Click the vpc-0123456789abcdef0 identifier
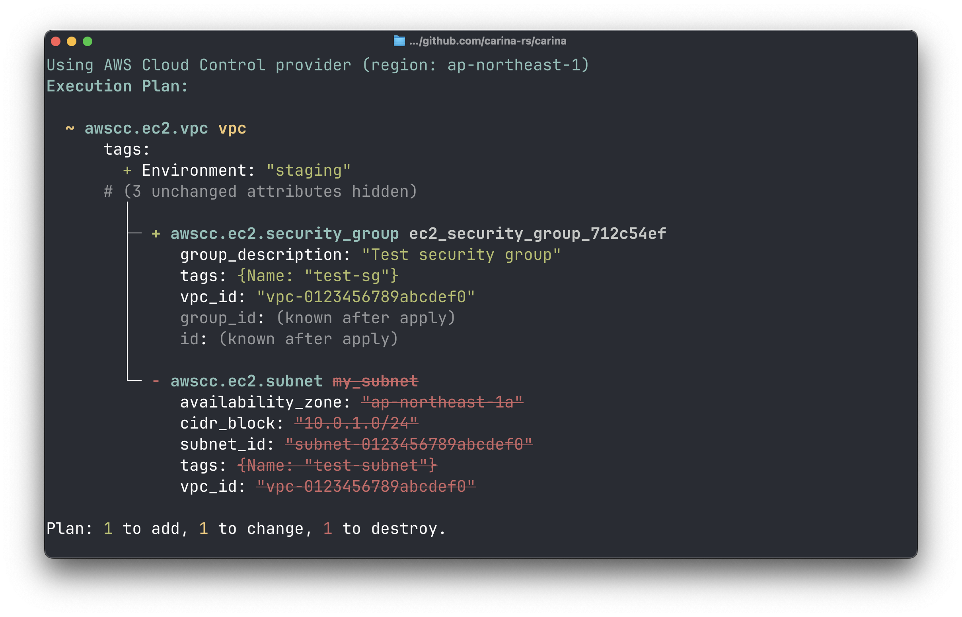This screenshot has height=617, width=962. pyautogui.click(x=365, y=297)
